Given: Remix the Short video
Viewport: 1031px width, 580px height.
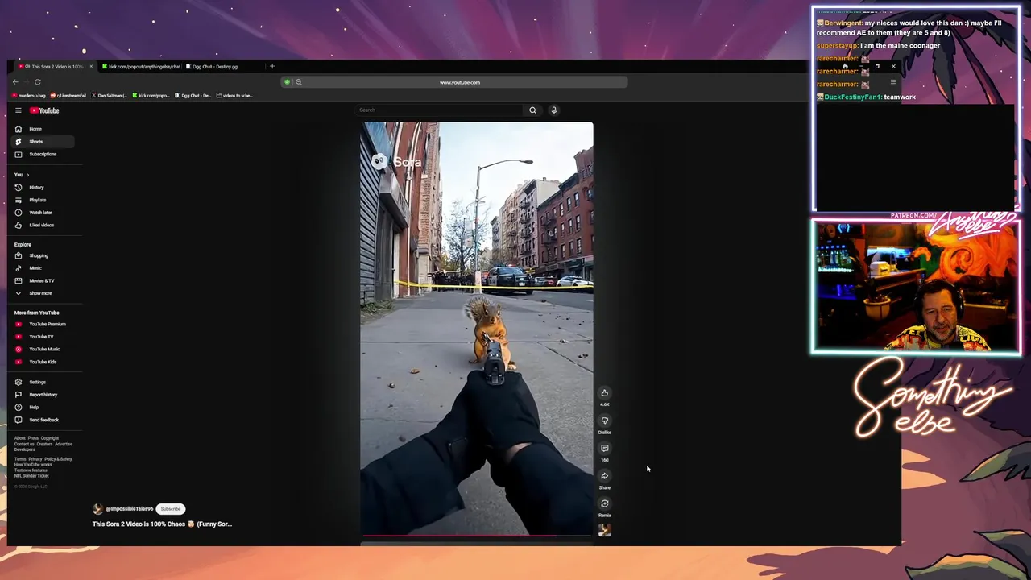Looking at the screenshot, I should (604, 504).
